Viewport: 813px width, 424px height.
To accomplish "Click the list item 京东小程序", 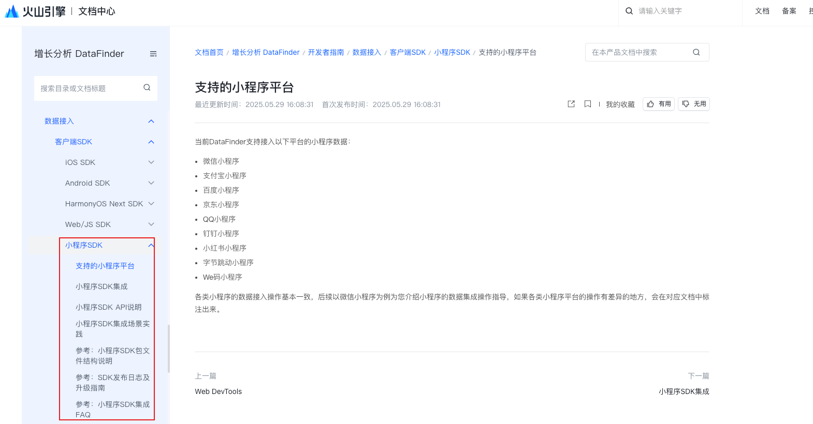I will point(221,205).
